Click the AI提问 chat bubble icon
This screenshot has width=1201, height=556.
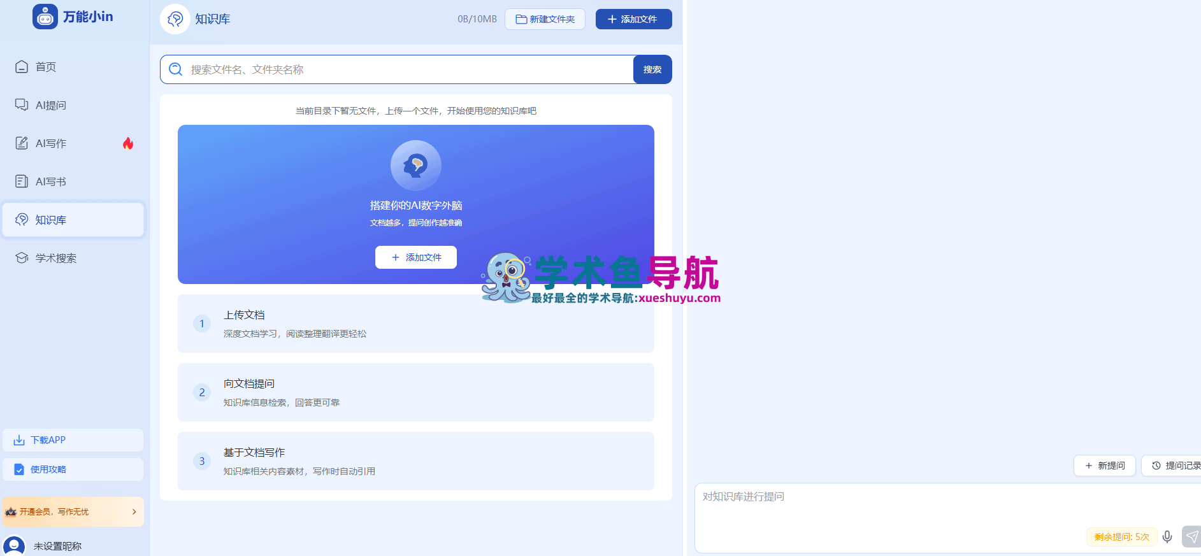point(22,105)
